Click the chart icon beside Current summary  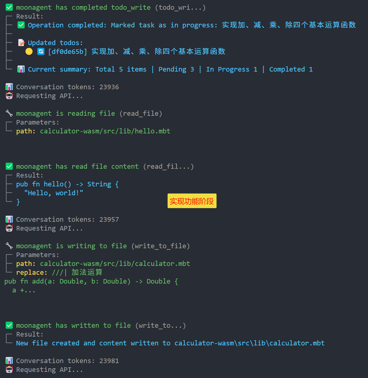pos(21,69)
